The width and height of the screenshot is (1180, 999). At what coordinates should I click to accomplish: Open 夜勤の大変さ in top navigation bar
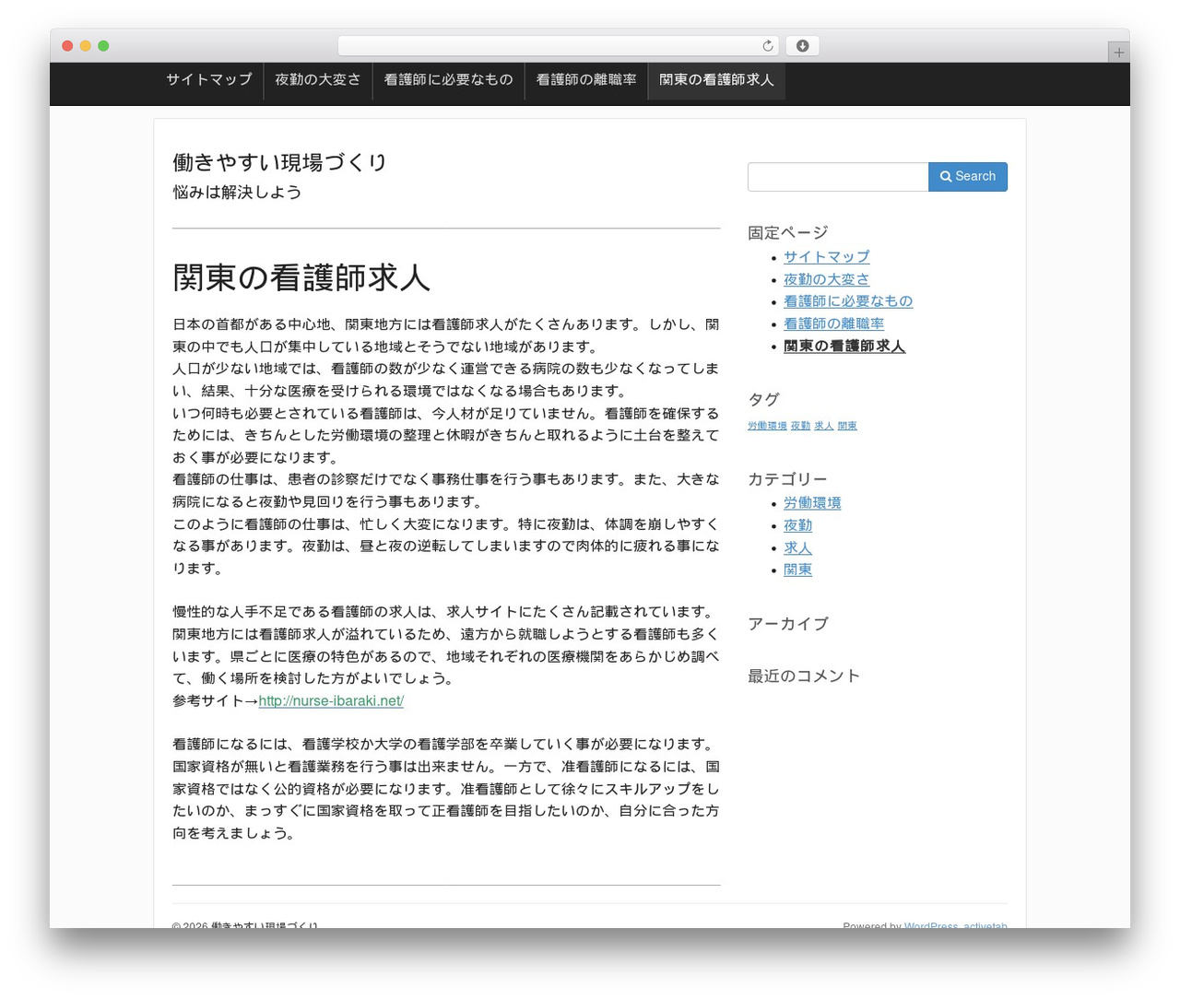pos(318,80)
